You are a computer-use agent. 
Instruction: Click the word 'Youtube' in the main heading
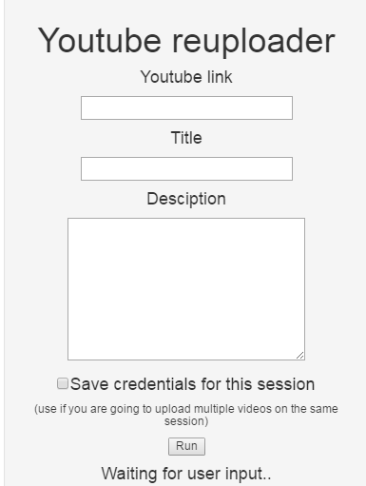pos(100,41)
